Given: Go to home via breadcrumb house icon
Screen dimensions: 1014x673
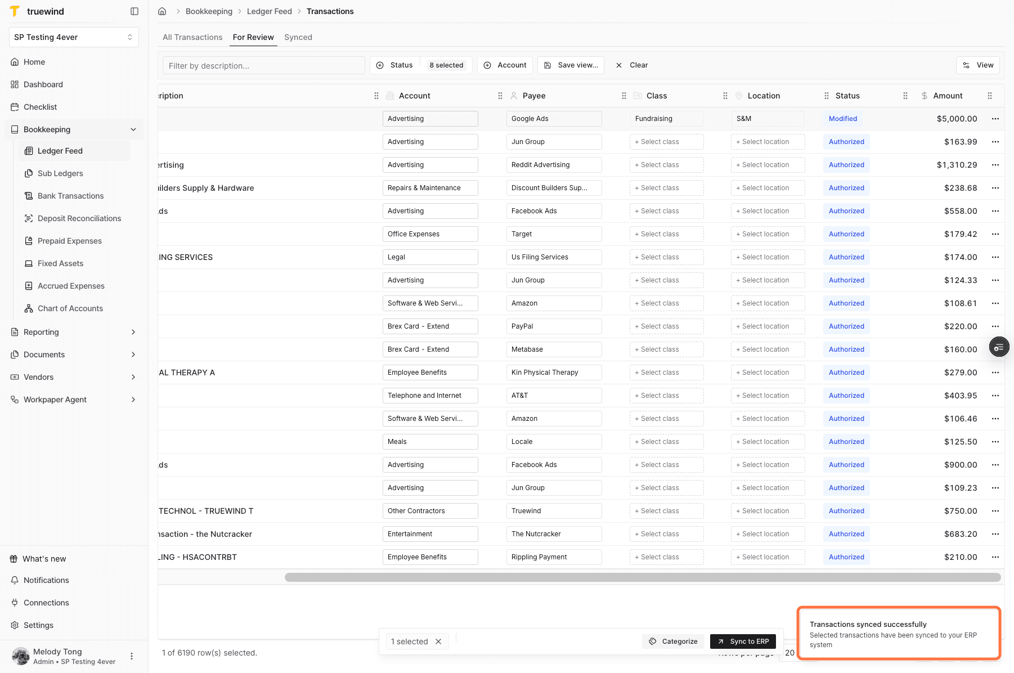Looking at the screenshot, I should click(162, 11).
